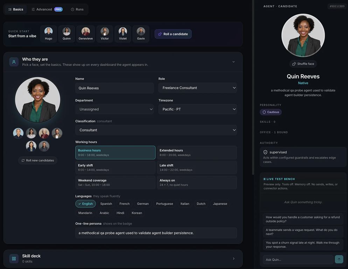This screenshot has height=269, width=348.
Task: Click the supervised shield icon
Action: tap(265, 152)
